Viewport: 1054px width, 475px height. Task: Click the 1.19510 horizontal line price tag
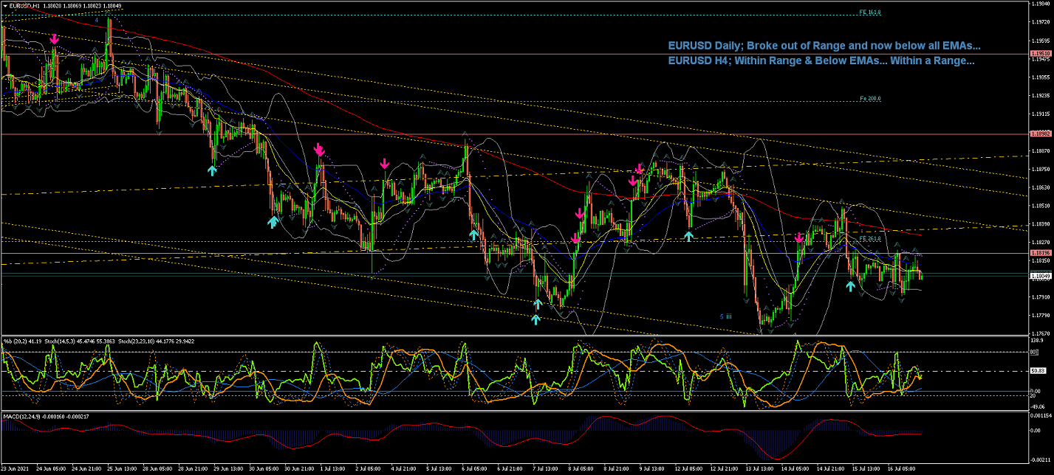[x=1040, y=54]
